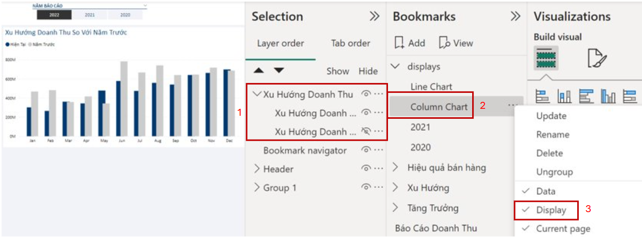
Task: Click the 2021 year slicer button
Action: (x=90, y=15)
